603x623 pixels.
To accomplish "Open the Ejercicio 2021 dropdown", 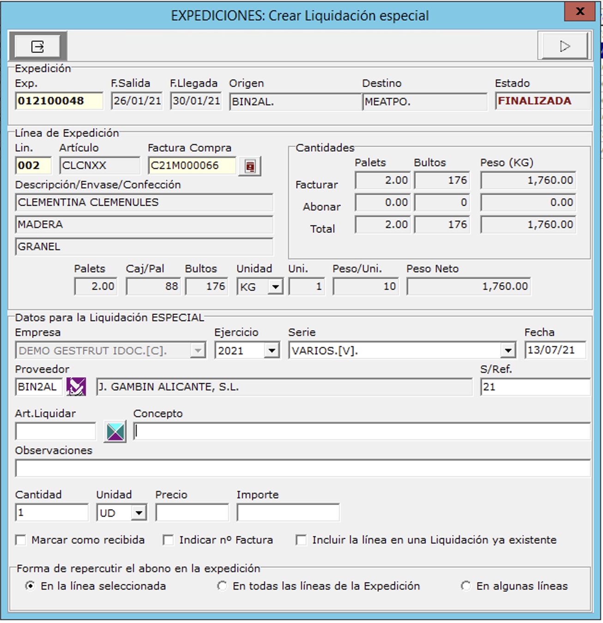I will [272, 351].
